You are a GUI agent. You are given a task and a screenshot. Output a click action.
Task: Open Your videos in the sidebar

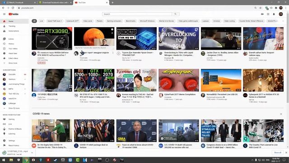[14, 48]
